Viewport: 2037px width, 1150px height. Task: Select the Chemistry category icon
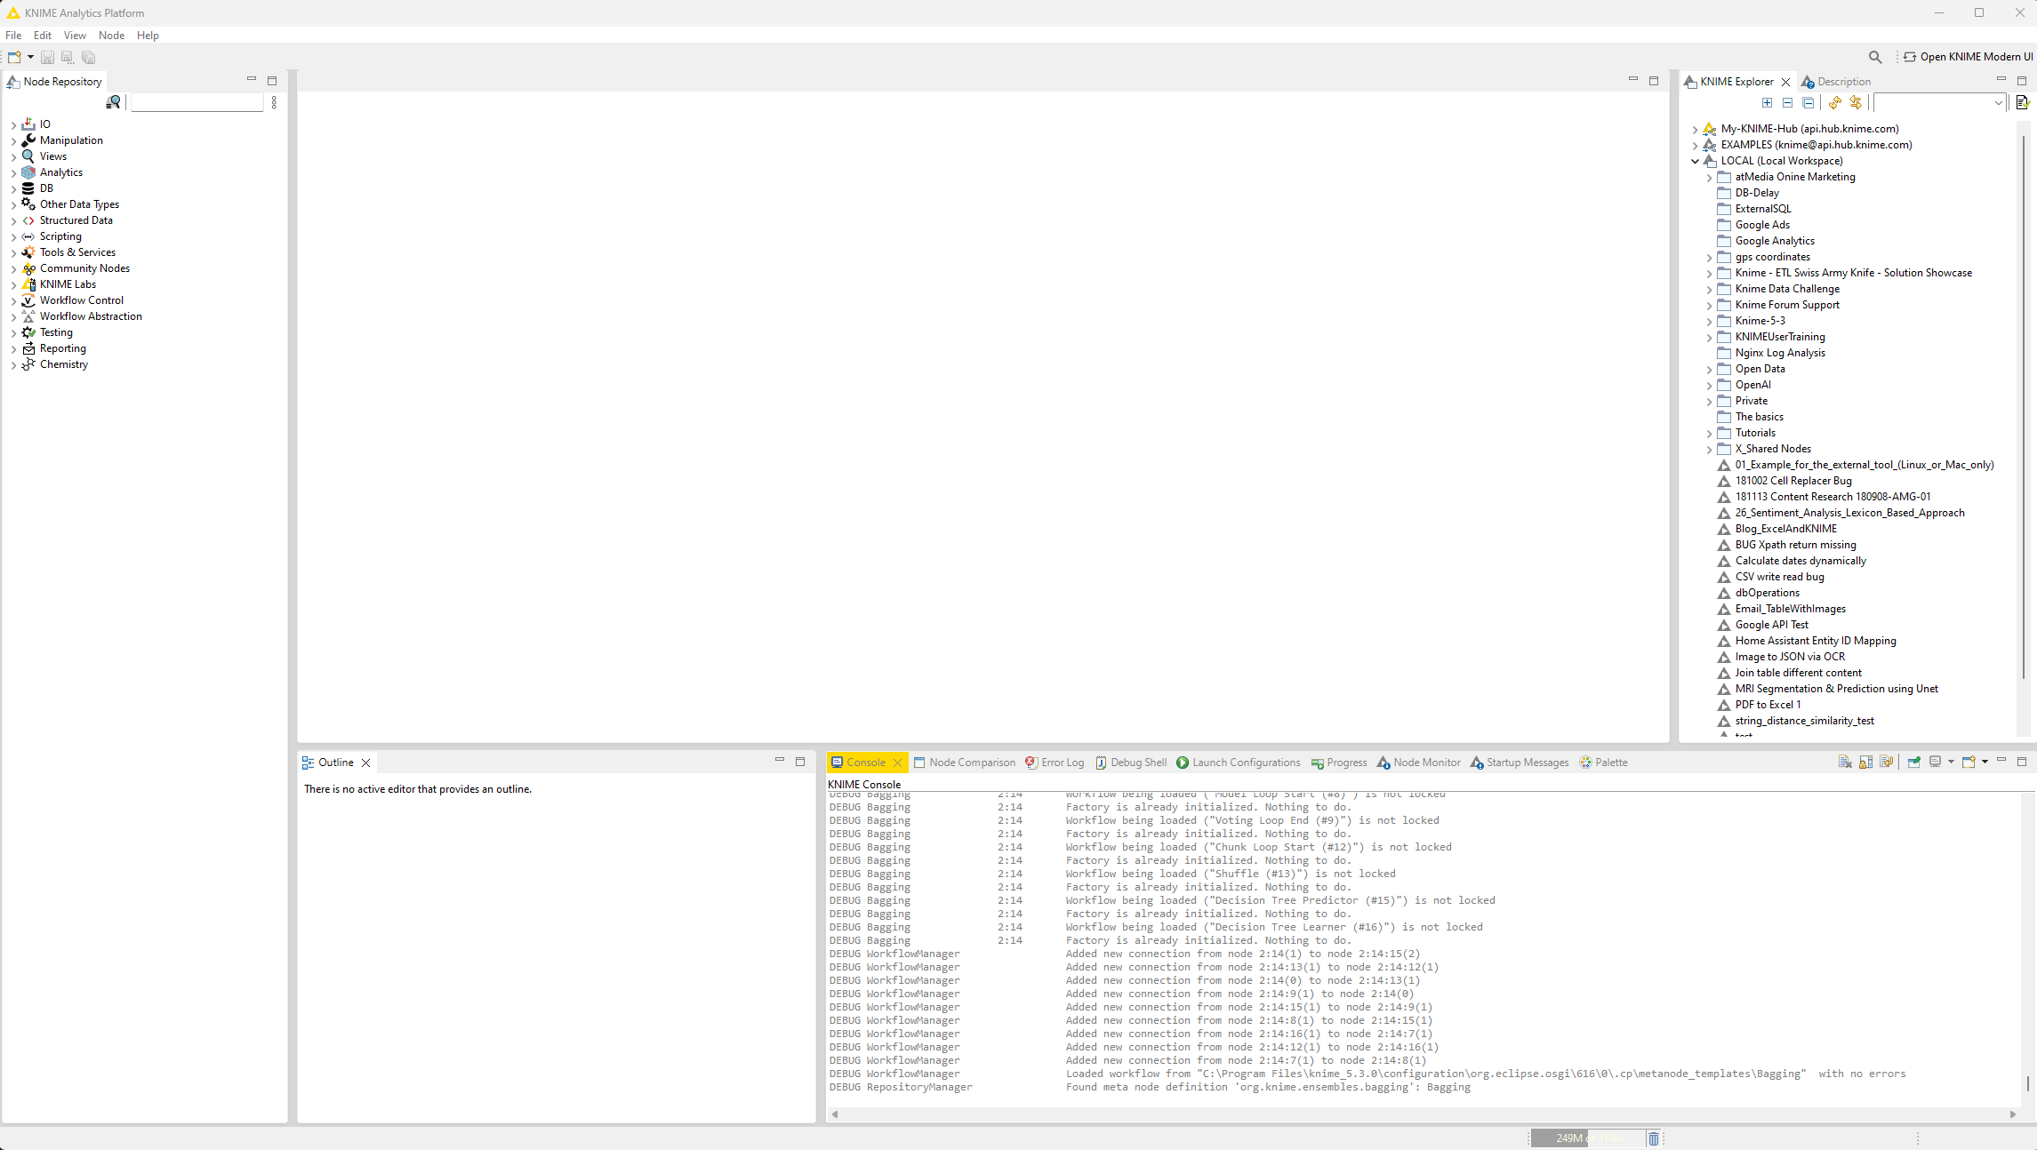point(28,364)
